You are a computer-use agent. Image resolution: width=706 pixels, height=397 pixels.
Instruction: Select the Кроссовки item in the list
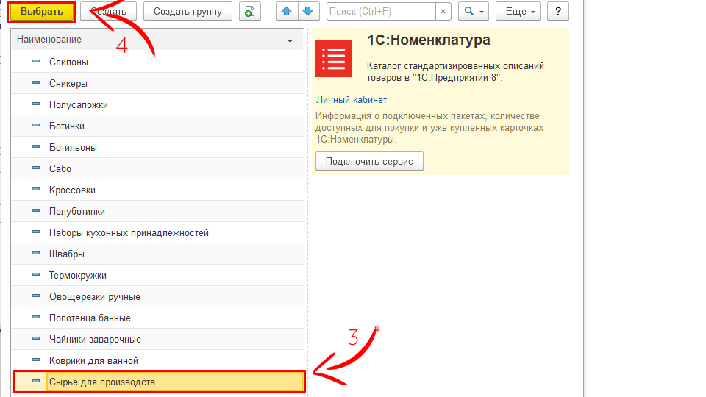click(x=72, y=190)
